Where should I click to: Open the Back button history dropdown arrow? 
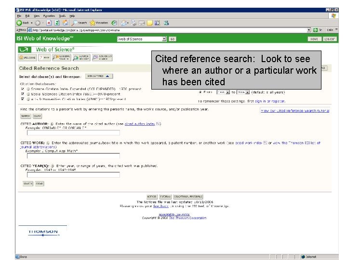[x=32, y=23]
